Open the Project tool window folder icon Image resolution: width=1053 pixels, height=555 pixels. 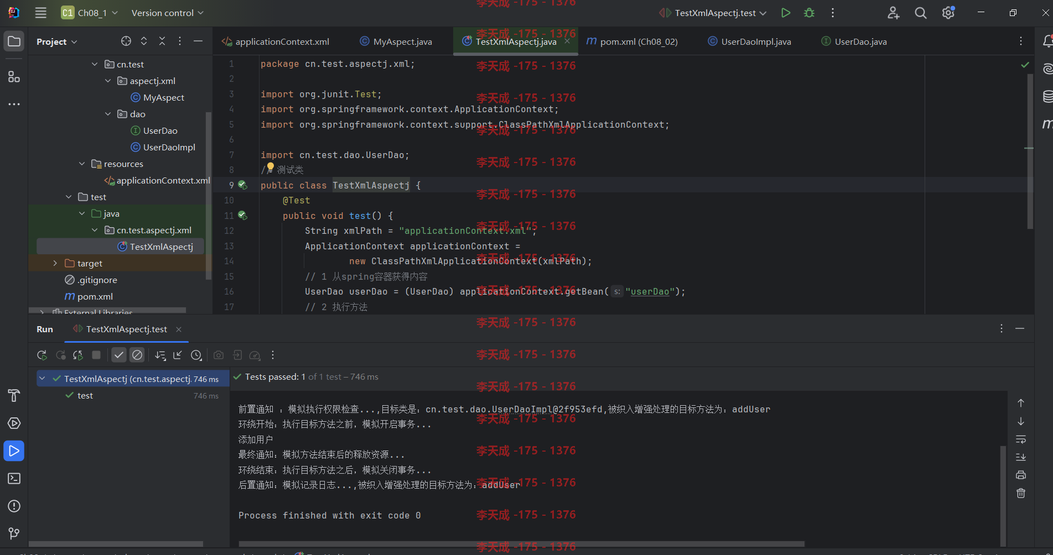pyautogui.click(x=14, y=41)
